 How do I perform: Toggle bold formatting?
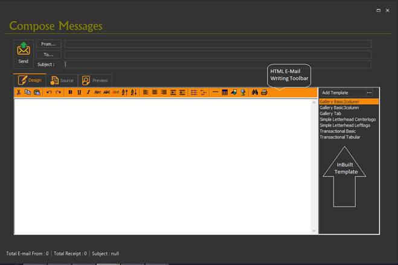tap(70, 92)
